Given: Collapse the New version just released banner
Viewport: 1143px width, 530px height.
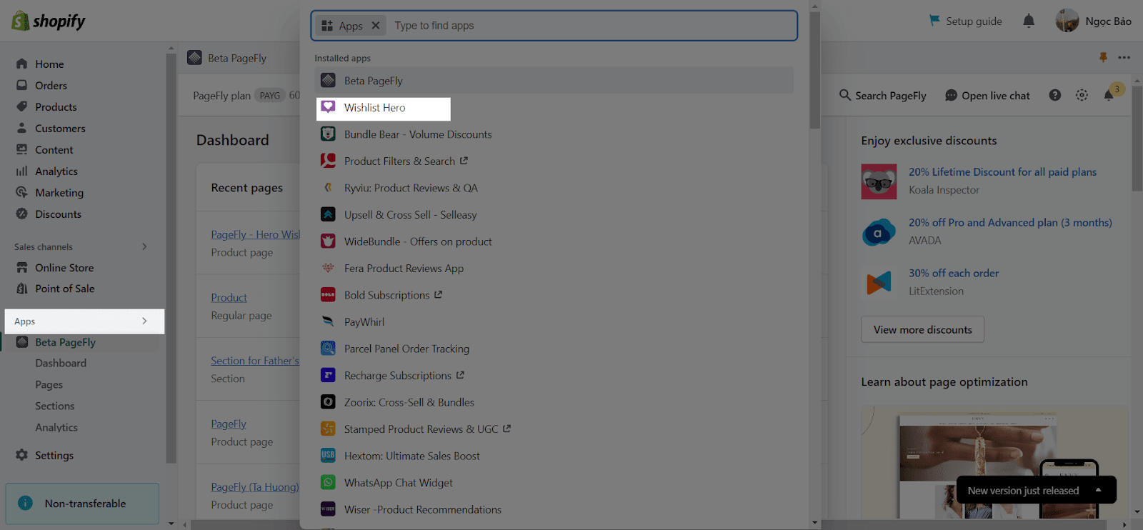Looking at the screenshot, I should click(x=1099, y=490).
